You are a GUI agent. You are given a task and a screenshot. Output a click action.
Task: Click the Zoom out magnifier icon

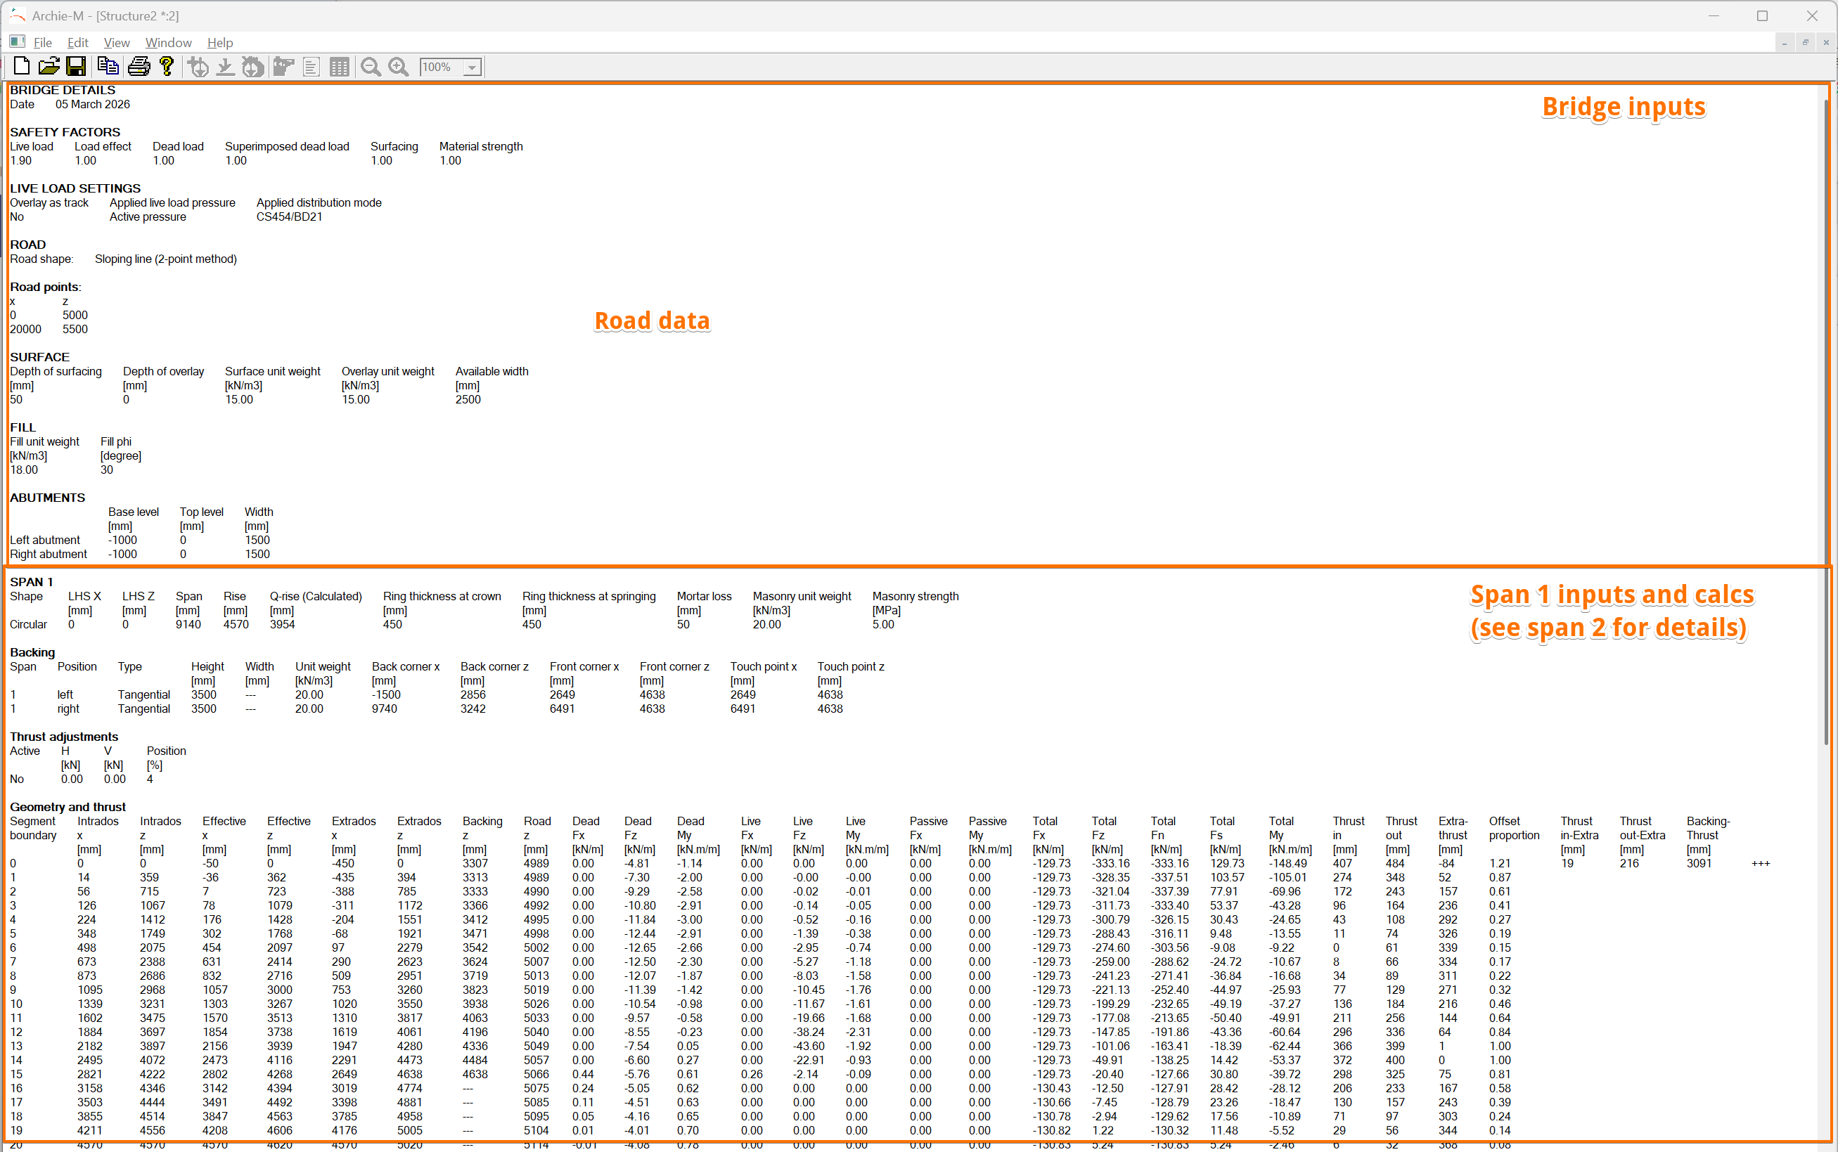tap(371, 67)
